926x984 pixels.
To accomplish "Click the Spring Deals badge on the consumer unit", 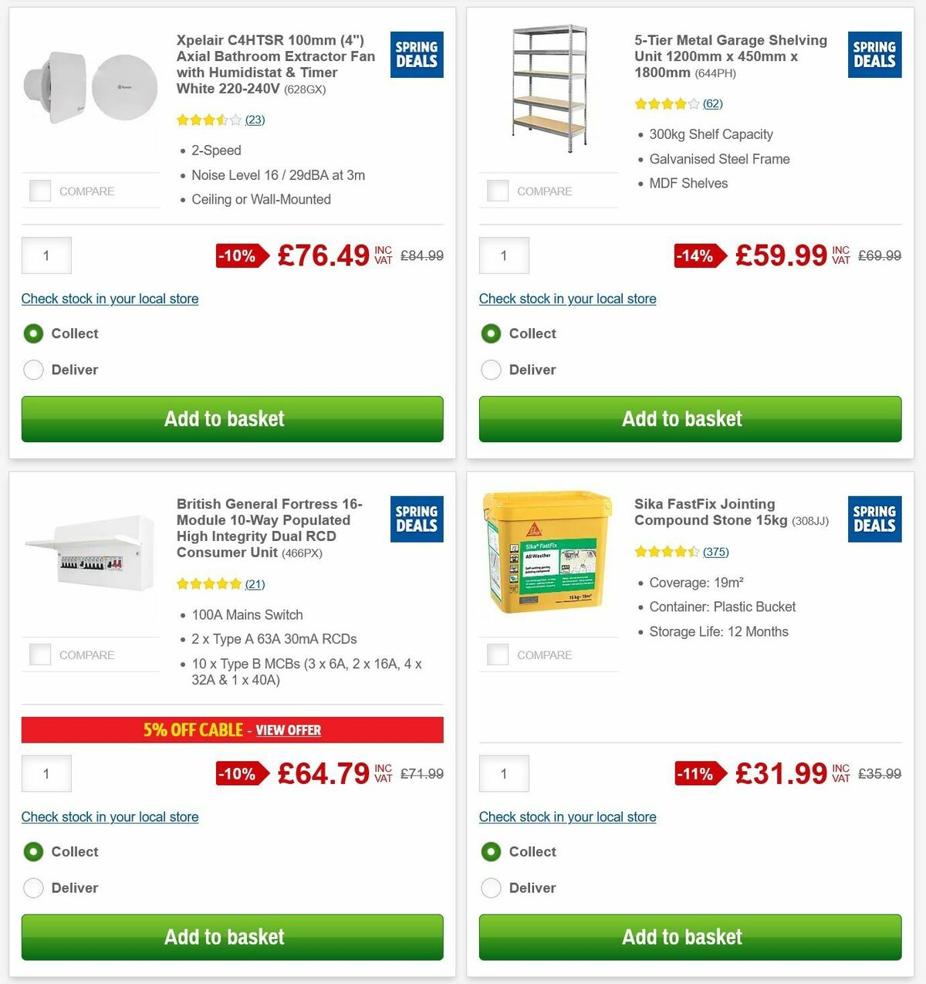I will click(416, 519).
